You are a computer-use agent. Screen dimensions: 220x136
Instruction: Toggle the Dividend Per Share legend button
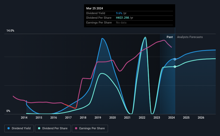(x=53, y=129)
